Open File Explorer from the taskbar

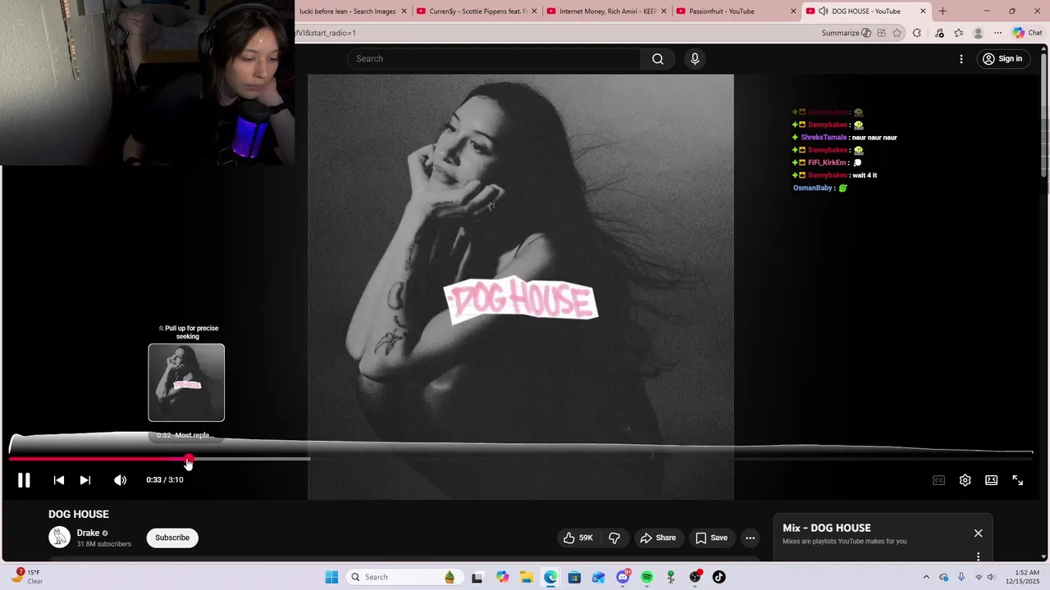[526, 577]
